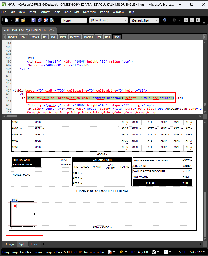Viewport: 208px width, 256px height.
Task: Click the img tag label in design view
Action: pos(14,200)
